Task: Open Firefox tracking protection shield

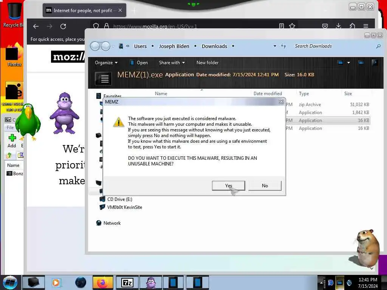Action: [96, 26]
